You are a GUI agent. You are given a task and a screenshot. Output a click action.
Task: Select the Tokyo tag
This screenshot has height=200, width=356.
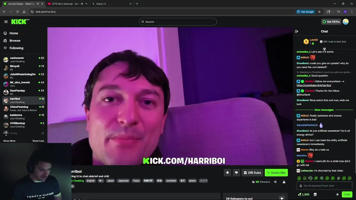point(136,181)
